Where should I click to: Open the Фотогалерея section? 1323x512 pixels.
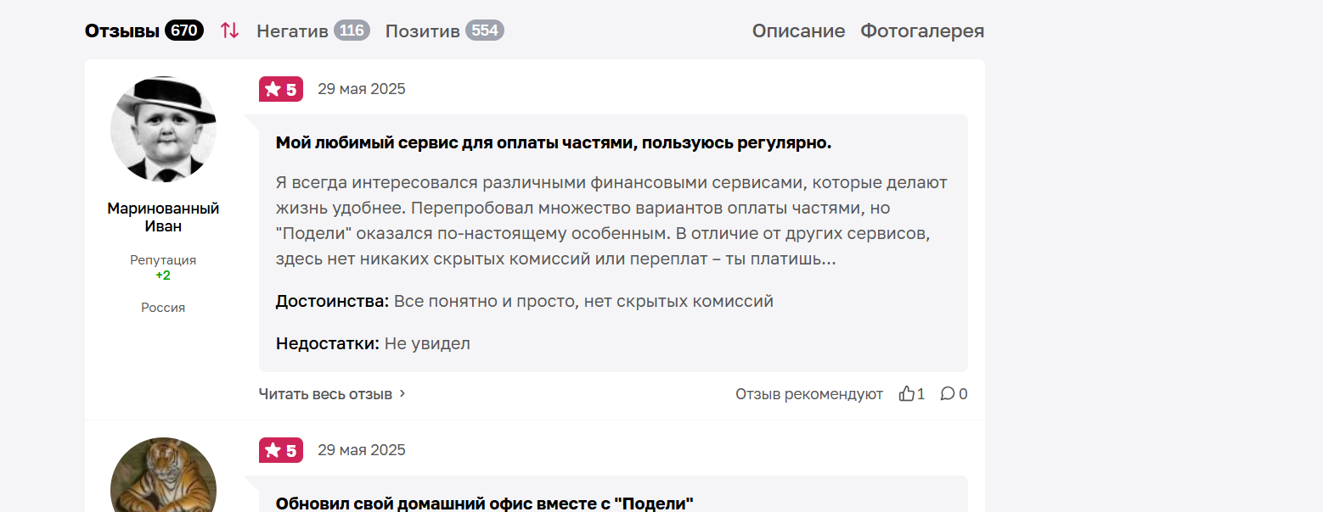922,31
